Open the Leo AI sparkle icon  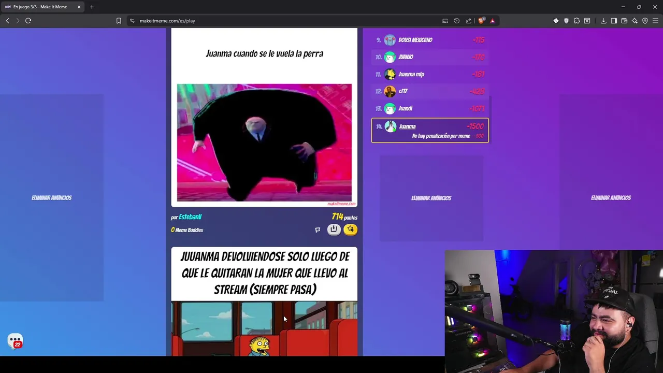(635, 21)
